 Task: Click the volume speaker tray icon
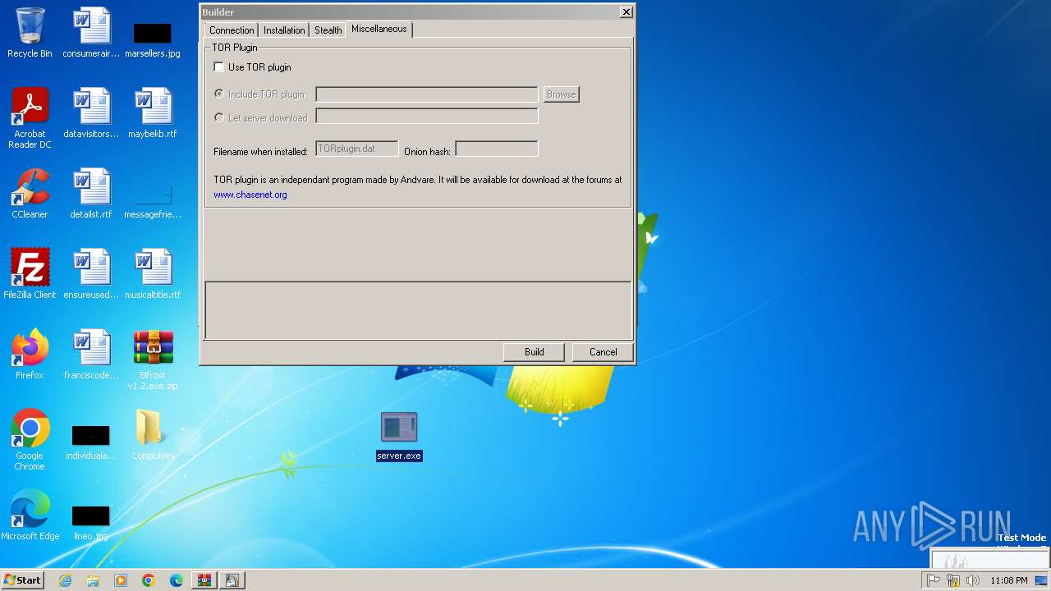tap(973, 580)
